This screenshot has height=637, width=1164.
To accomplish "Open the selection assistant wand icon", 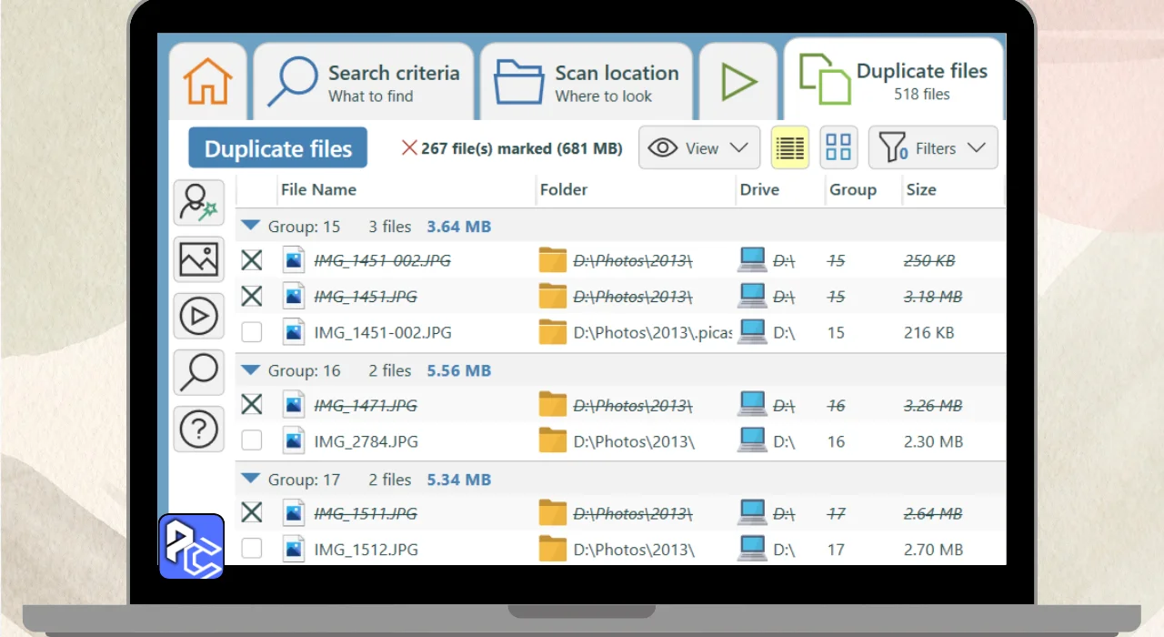I will point(198,202).
